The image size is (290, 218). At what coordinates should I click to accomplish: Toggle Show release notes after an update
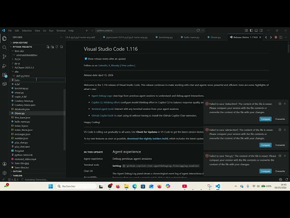tap(86, 59)
